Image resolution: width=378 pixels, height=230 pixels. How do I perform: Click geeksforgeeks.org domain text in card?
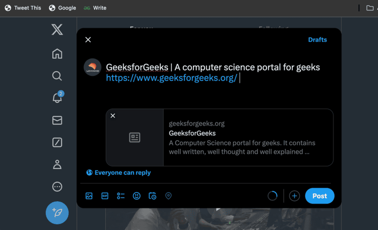click(x=196, y=123)
